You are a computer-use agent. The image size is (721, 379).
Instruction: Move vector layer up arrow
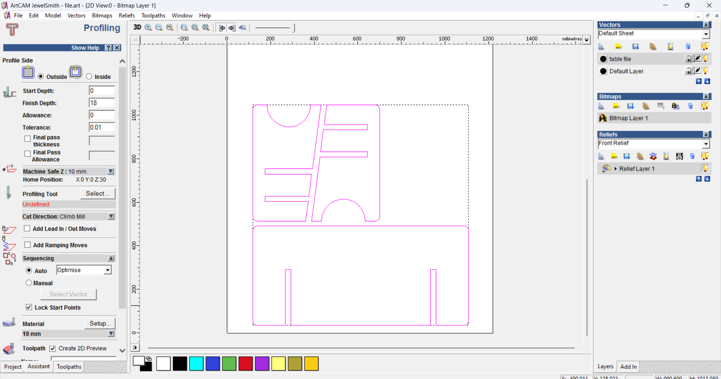[x=699, y=81]
